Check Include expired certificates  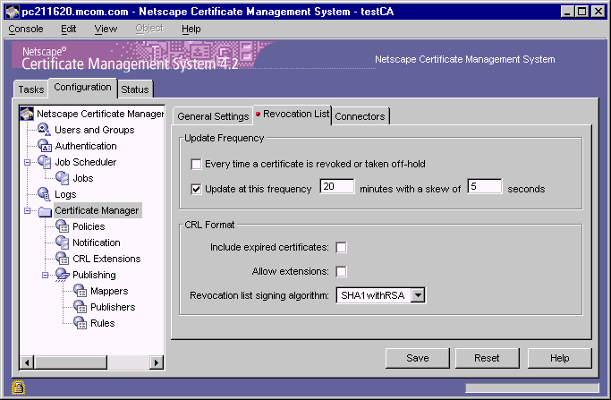tap(341, 247)
